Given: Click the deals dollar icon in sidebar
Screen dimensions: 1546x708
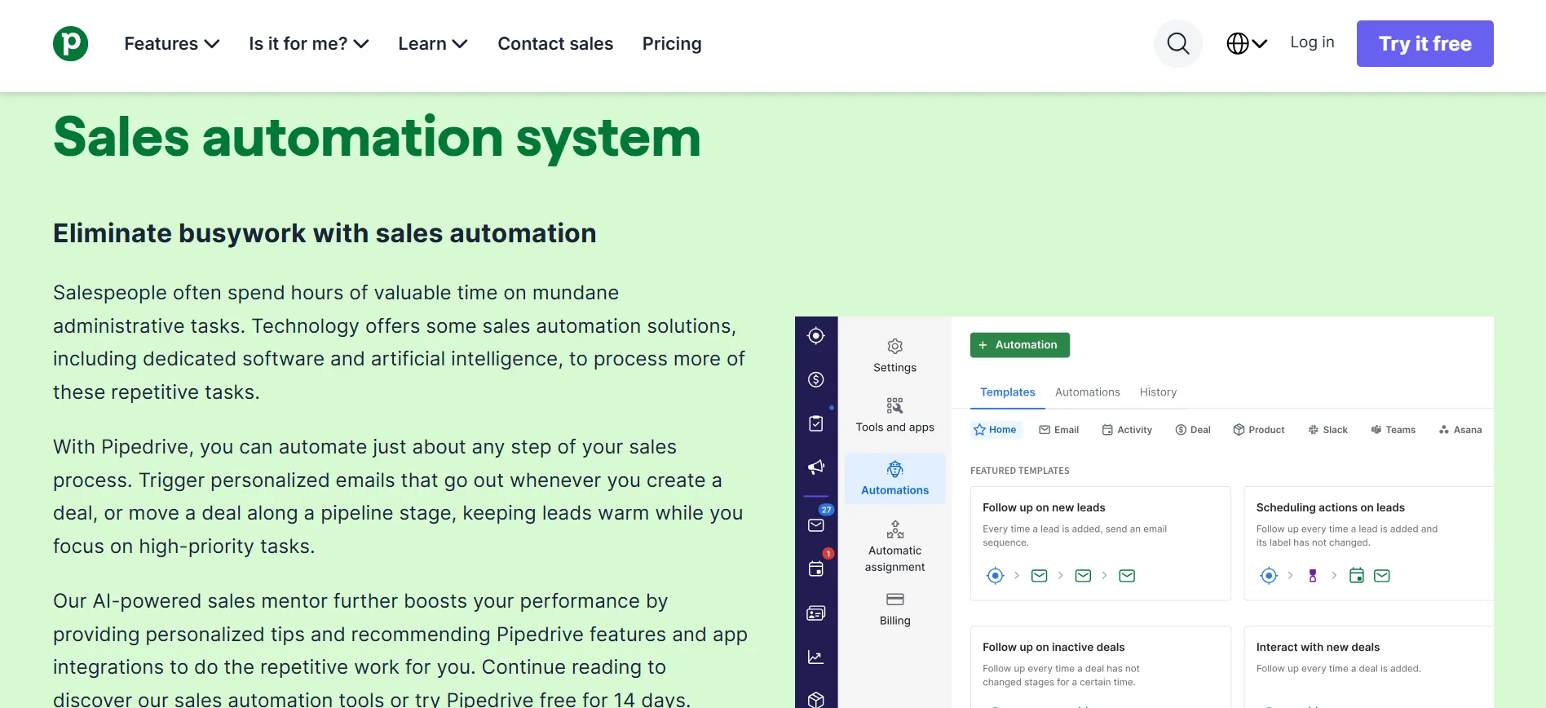Looking at the screenshot, I should 816,379.
